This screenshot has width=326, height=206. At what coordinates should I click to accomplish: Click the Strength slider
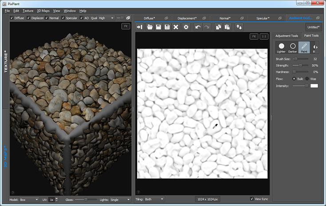pos(300,65)
